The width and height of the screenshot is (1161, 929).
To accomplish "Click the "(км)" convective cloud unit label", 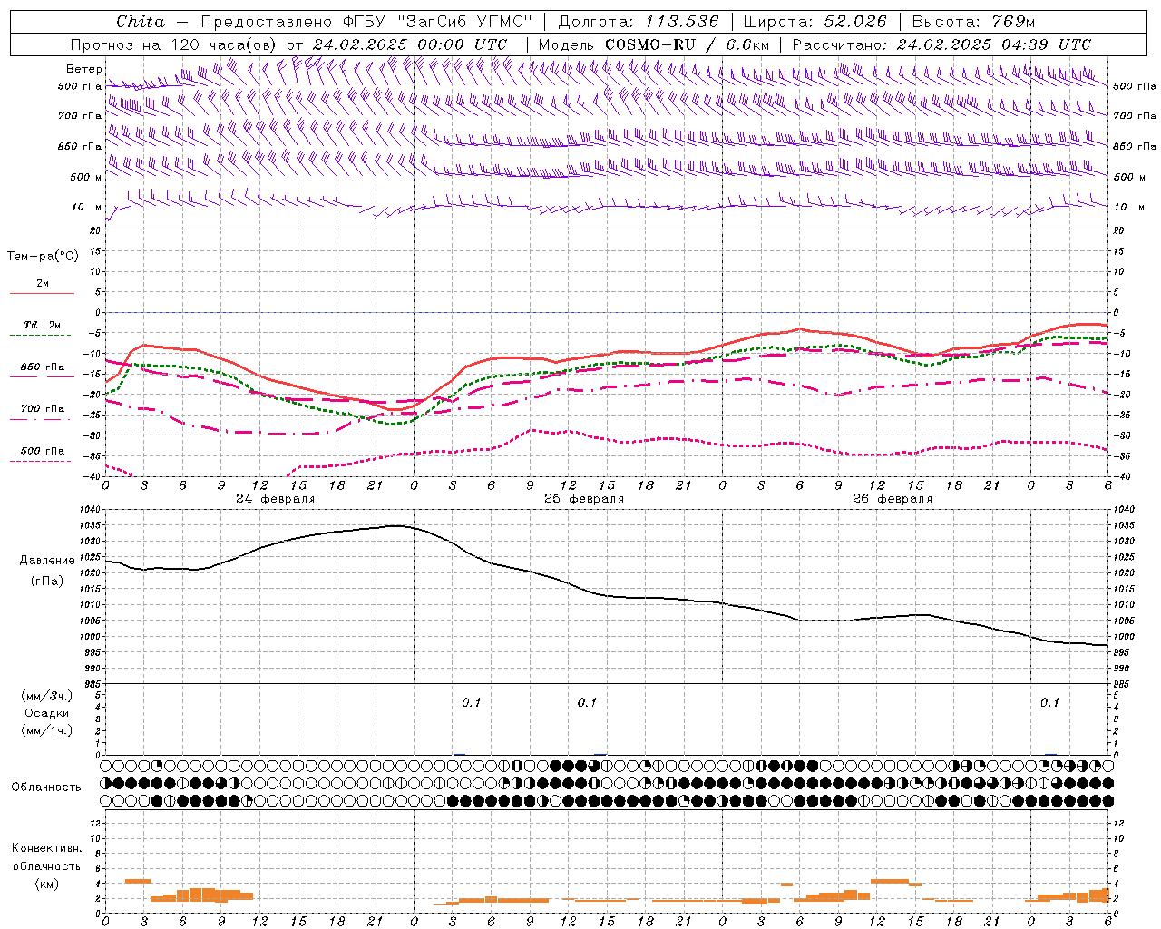I will (x=47, y=884).
